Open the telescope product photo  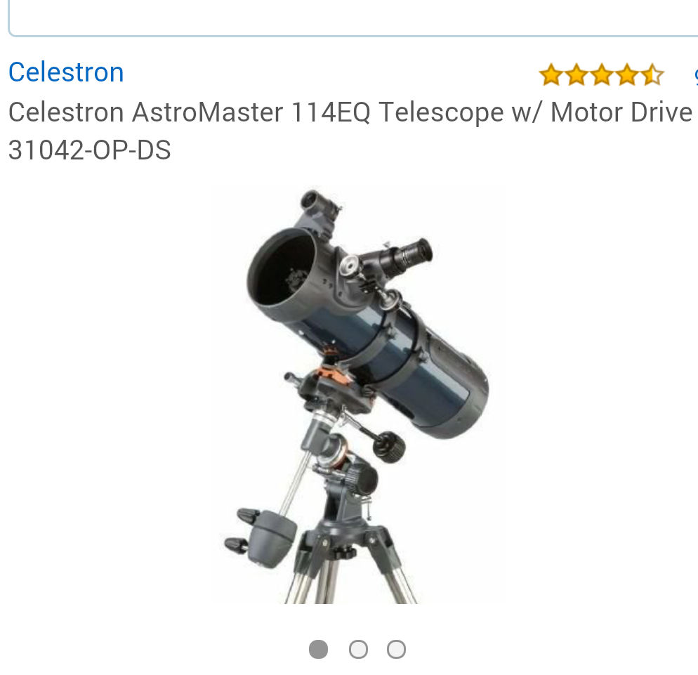(x=356, y=395)
